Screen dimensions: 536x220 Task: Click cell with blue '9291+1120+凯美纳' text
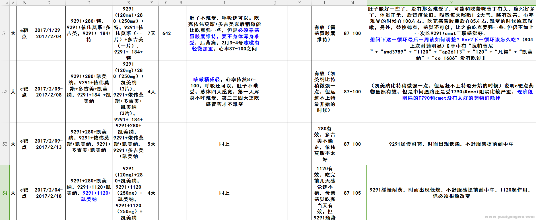[89, 193]
